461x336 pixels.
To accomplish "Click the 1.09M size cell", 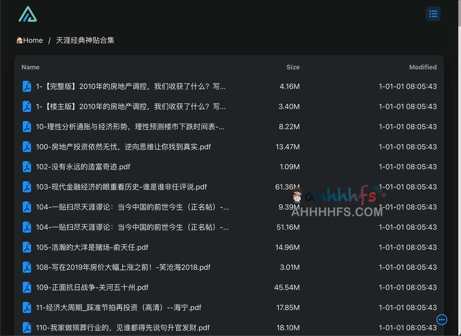I will click(x=290, y=167).
